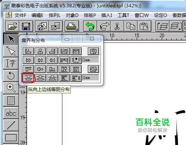Click horizontal center equal distribute icon

click(40, 60)
